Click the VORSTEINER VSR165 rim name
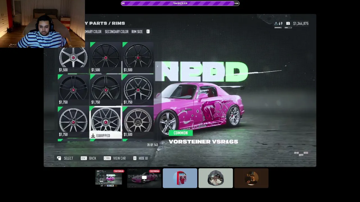The height and width of the screenshot is (202, 360). click(x=203, y=142)
